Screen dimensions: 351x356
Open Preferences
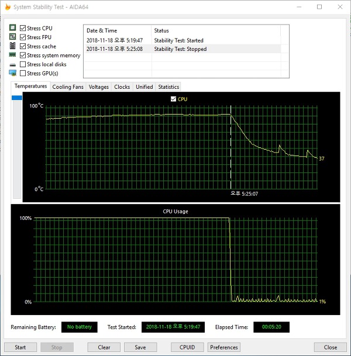tap(224, 347)
